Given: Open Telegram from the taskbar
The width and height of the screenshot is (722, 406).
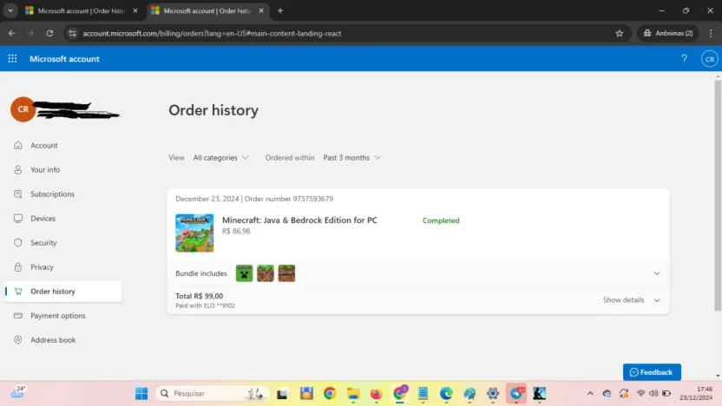Looking at the screenshot, I should 516,394.
